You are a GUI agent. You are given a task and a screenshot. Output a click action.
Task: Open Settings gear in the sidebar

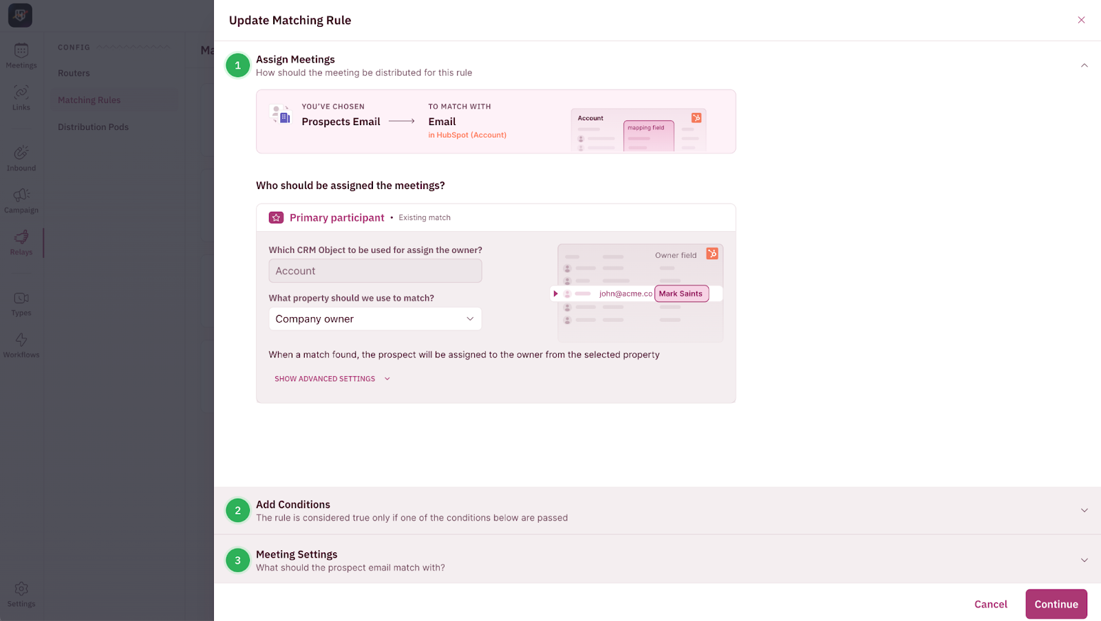pos(21,594)
